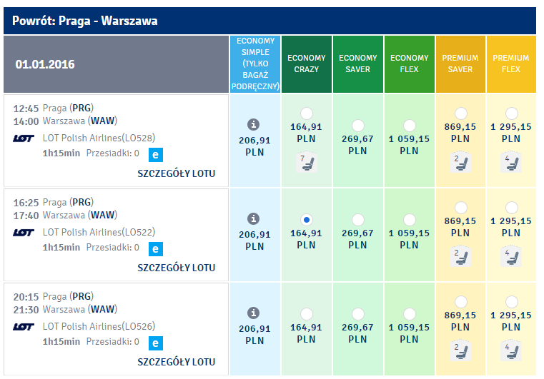This screenshot has height=379, width=544.
Task: Select Economy Saver fare for 16:25 flight
Action: click(357, 220)
